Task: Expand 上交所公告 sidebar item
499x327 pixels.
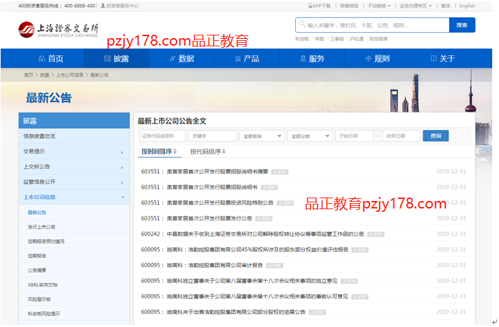Action: (122, 168)
